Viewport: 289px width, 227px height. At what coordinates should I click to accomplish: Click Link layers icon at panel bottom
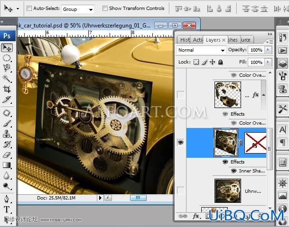183,216
